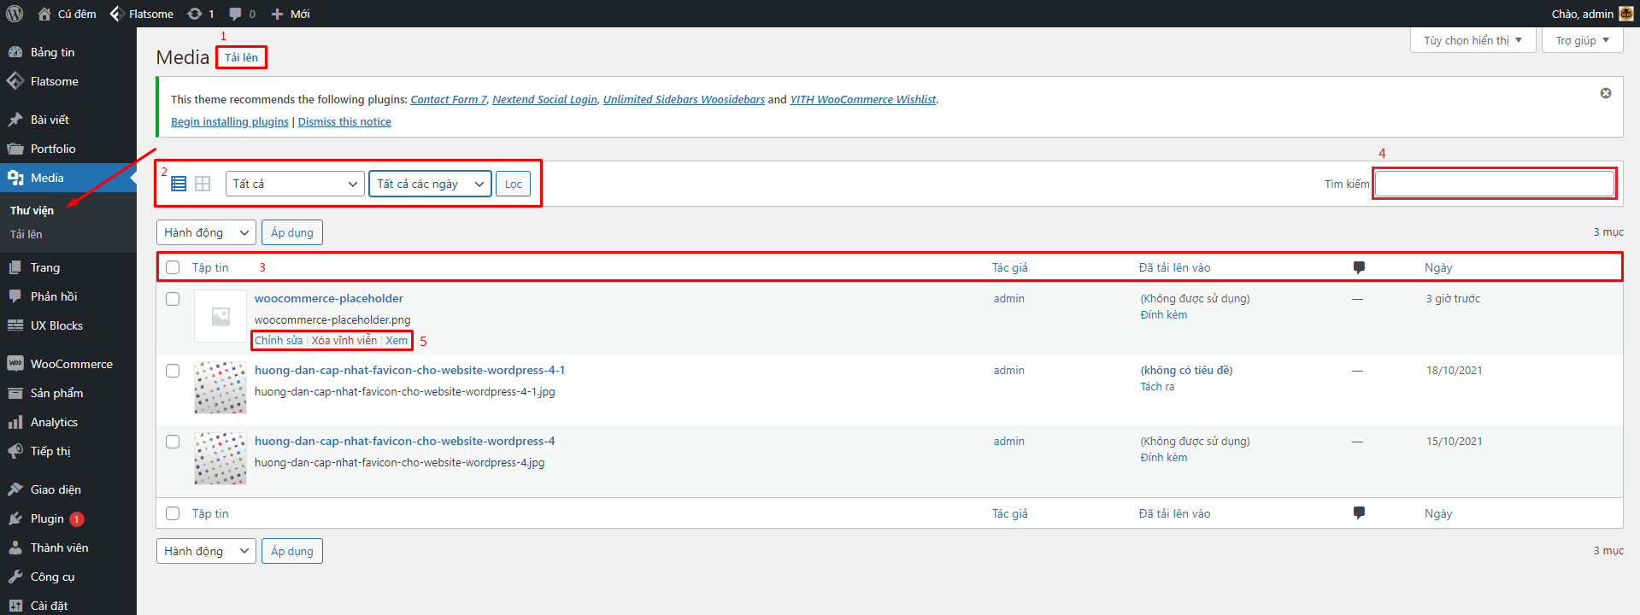Sort by comments bubble in header row
The height and width of the screenshot is (615, 1640).
coord(1359,267)
